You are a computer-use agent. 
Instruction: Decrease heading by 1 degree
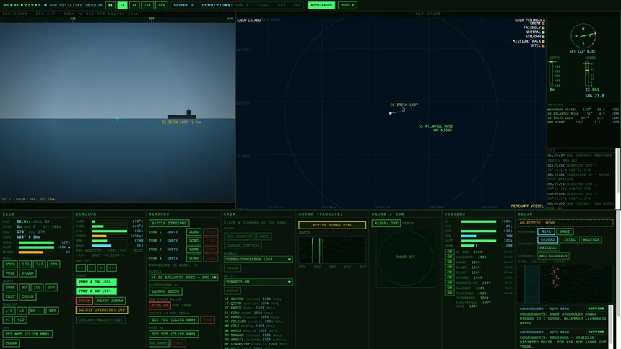(22, 311)
